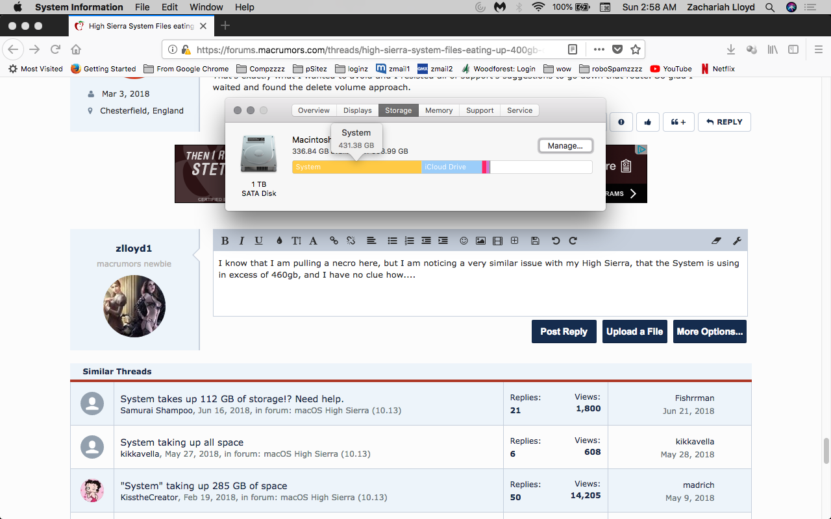
Task: Open the font size tool
Action: [296, 241]
